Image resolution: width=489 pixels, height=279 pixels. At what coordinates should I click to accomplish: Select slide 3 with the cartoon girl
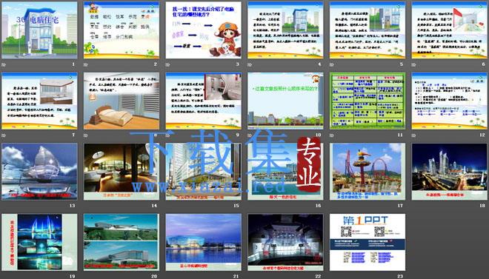(203, 30)
